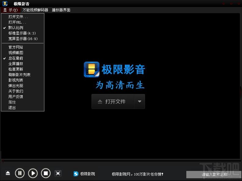Select 标准显示器 (4:3) aspect ratio

[23, 33]
